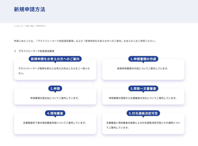Open card describing 受取から文書審査の流れ
Screen dimensions: 198x146
tap(143, 98)
